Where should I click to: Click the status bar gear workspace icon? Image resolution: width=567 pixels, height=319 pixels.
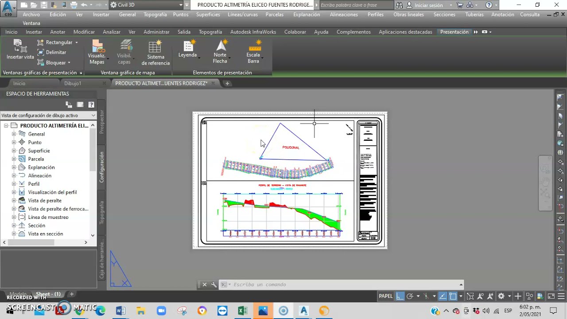pos(501,296)
